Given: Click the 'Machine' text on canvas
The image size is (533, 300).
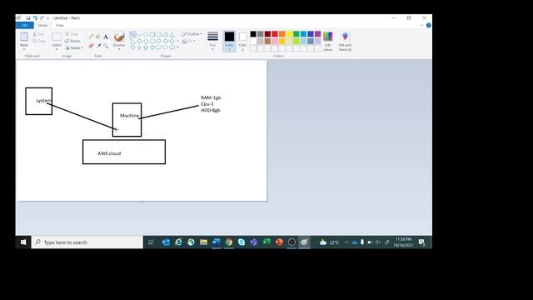Looking at the screenshot, I should [x=130, y=116].
